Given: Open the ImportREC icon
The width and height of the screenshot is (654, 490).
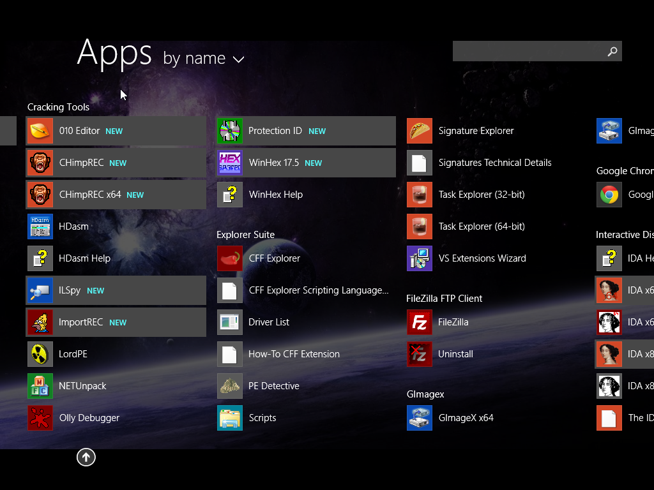Looking at the screenshot, I should click(x=40, y=322).
